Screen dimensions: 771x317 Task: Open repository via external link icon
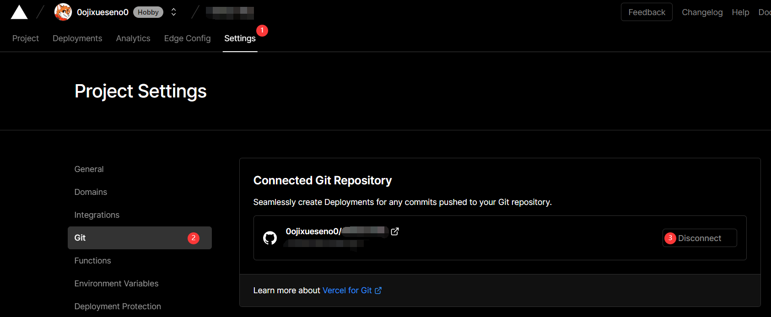pos(395,231)
